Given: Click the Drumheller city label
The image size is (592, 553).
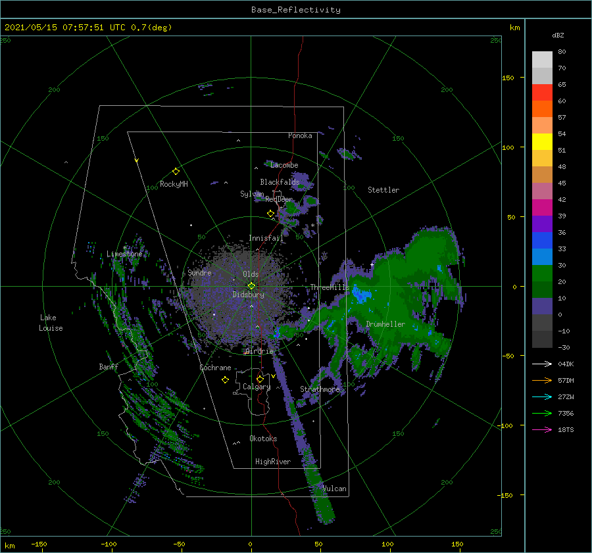Looking at the screenshot, I should click(x=385, y=324).
